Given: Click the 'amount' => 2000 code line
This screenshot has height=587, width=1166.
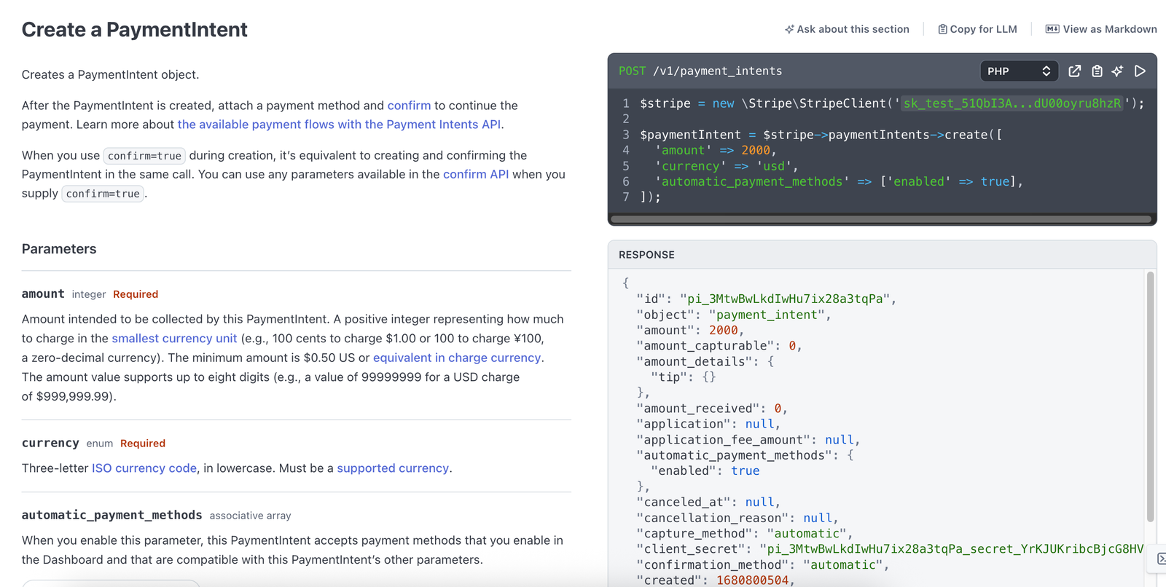Looking at the screenshot, I should point(716,150).
